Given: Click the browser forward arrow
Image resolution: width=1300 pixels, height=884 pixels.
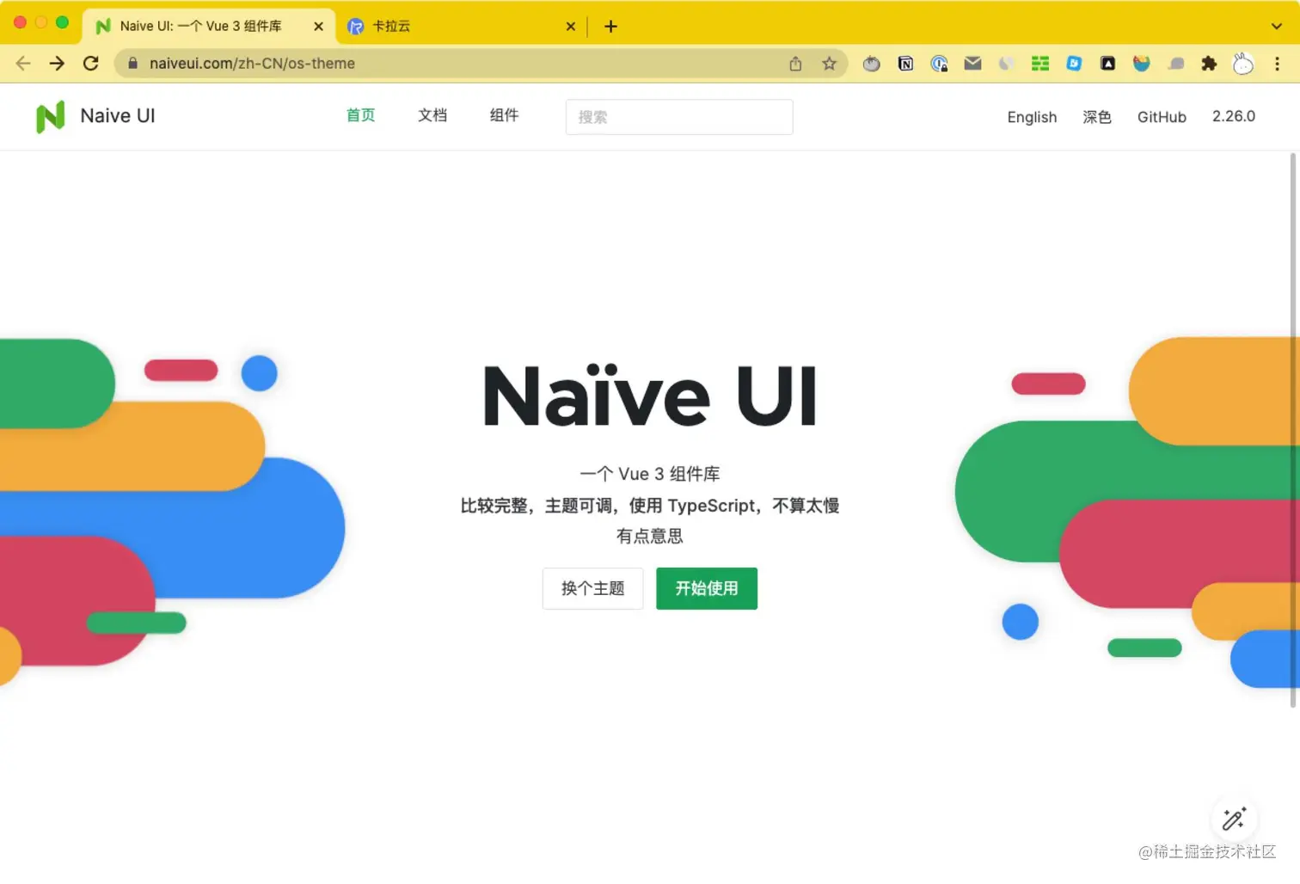Looking at the screenshot, I should [57, 63].
